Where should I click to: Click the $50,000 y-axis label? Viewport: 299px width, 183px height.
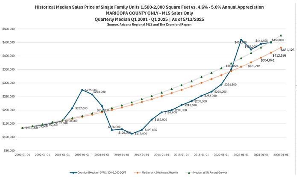point(9,151)
